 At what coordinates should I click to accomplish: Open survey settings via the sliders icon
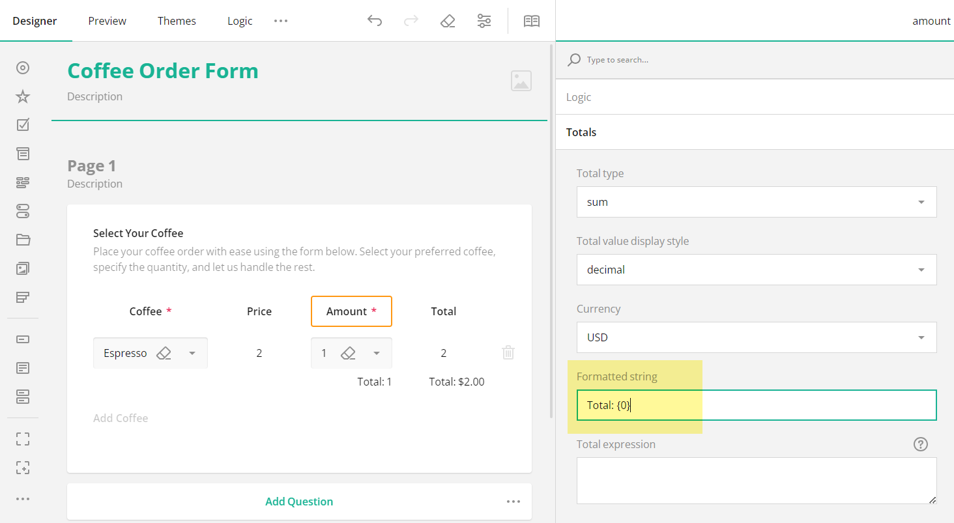[484, 20]
